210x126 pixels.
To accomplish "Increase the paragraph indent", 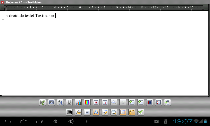I will pyautogui.click(x=141, y=102).
